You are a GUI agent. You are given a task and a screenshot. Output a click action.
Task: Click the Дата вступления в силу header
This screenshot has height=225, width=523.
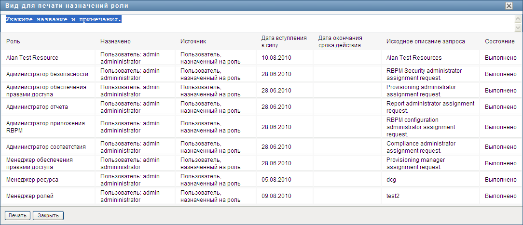coord(284,41)
